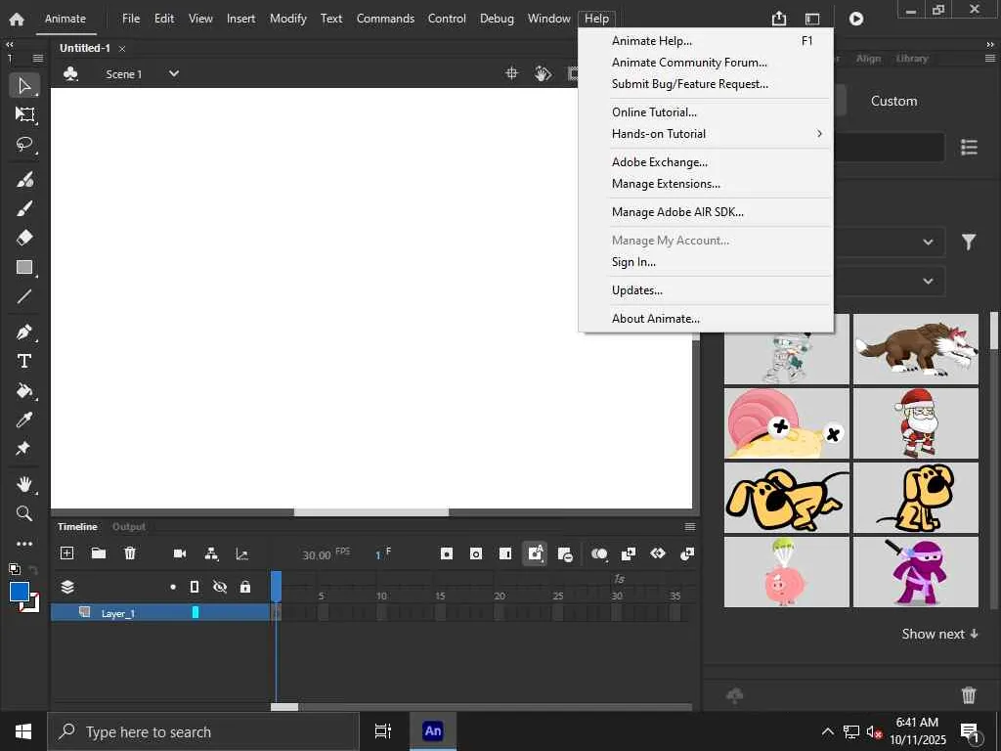Click the Quick Share and Publish icon
The width and height of the screenshot is (1001, 751).
[779, 19]
